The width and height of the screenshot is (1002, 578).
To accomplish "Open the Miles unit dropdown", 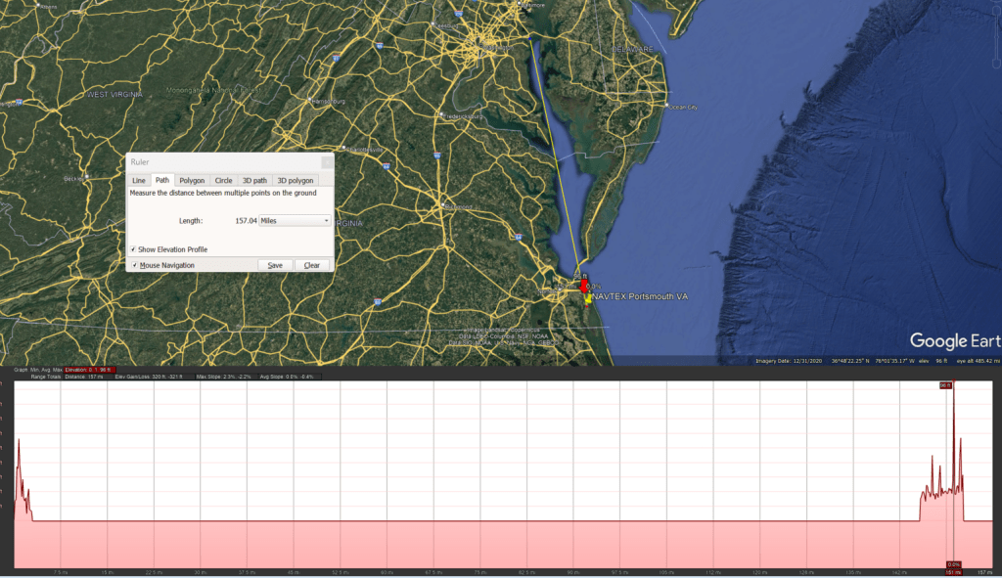I will point(294,221).
